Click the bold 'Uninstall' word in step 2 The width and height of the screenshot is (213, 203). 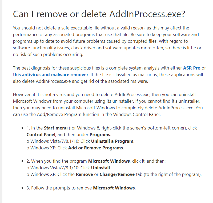pyautogui.click(x=101, y=168)
